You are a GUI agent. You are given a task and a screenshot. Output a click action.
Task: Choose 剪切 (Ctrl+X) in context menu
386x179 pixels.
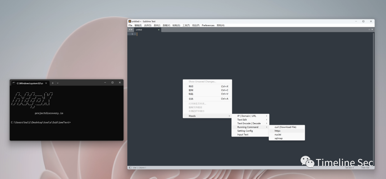(x=207, y=86)
